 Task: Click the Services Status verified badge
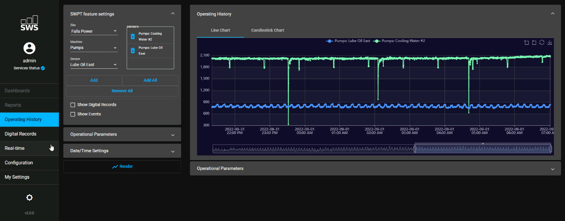coord(43,68)
